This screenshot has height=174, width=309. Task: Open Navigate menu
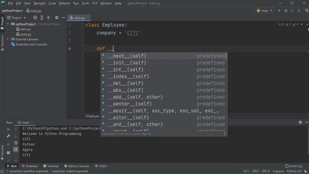tap(40, 3)
